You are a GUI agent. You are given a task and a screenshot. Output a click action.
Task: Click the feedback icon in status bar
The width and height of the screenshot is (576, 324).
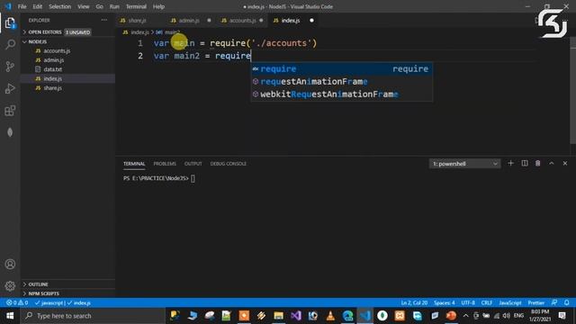pyautogui.click(x=554, y=303)
